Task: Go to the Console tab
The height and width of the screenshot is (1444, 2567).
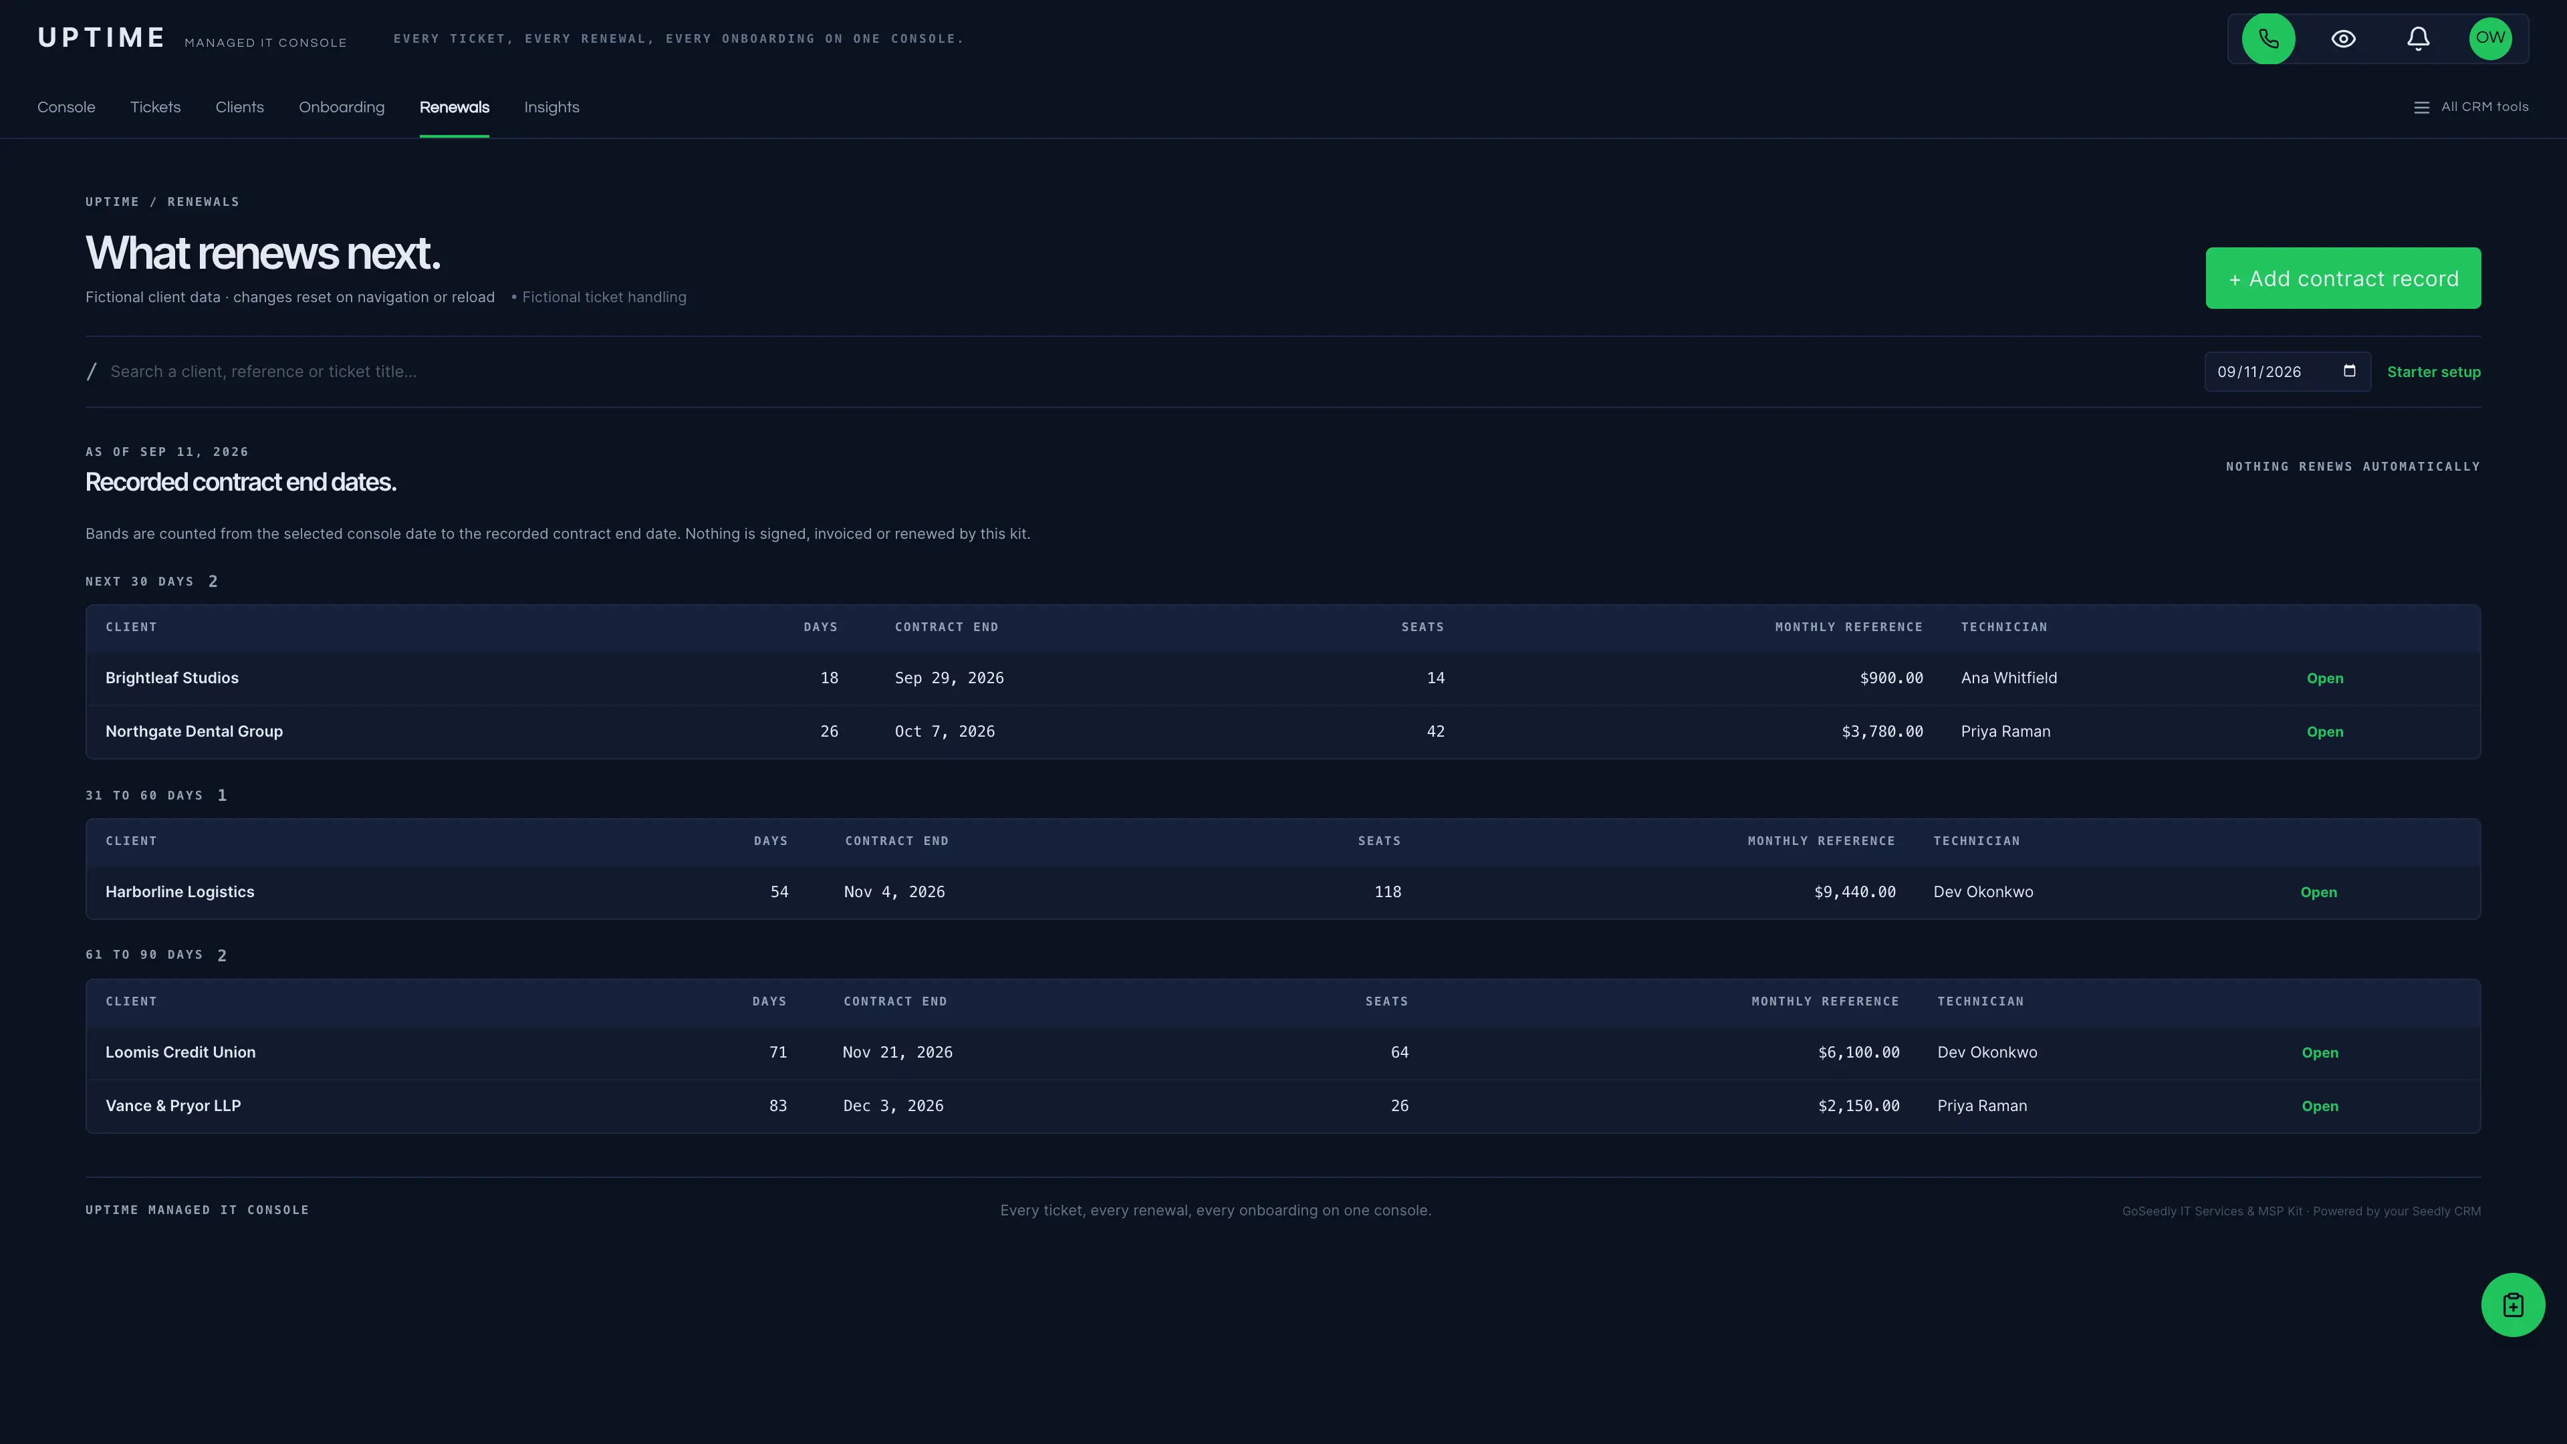Action: (x=67, y=108)
